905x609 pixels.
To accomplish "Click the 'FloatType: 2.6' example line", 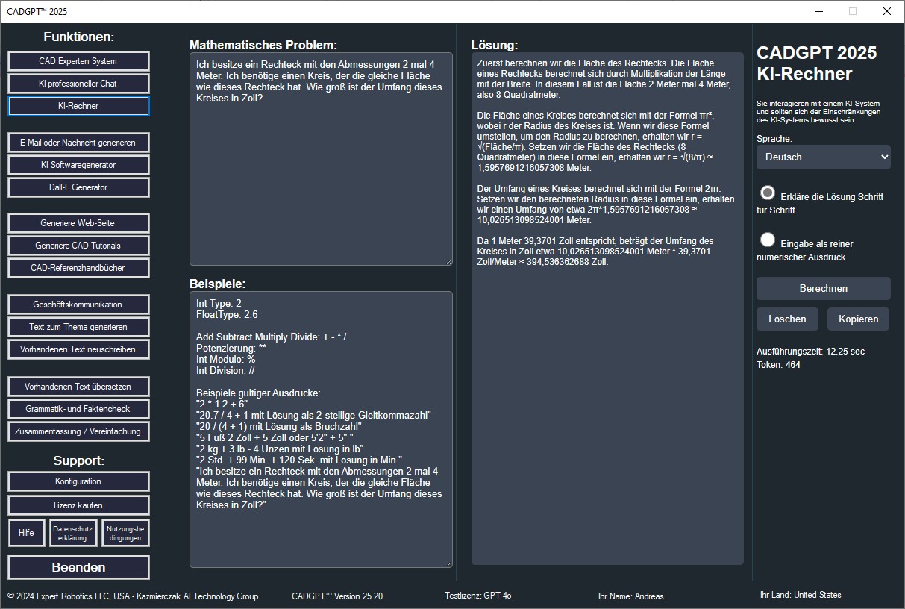I will [x=227, y=315].
